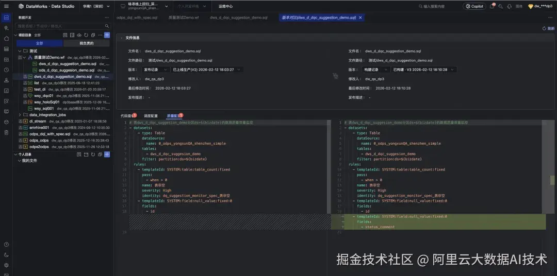557x276 pixels.
Task: Open the 数据开发 panel more (...) menu
Action: click(107, 18)
